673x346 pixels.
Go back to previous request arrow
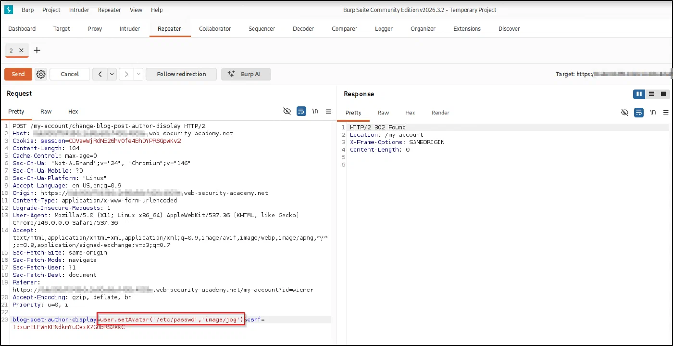tap(100, 74)
